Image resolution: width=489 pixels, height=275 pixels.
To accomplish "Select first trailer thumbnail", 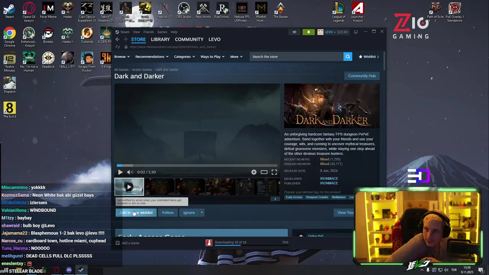I will click(129, 187).
